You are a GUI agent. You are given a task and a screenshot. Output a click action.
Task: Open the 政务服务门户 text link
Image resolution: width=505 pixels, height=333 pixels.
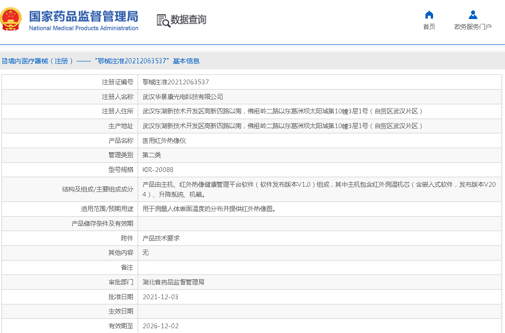473,27
